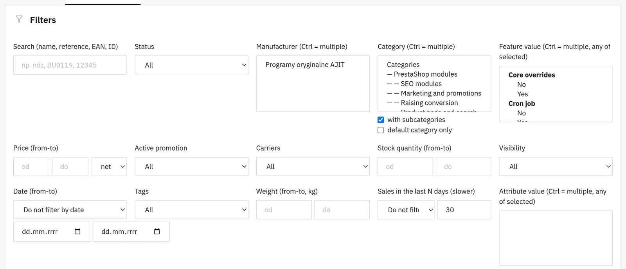Select 'Raising conversion' category
Image resolution: width=626 pixels, height=269 pixels.
422,103
